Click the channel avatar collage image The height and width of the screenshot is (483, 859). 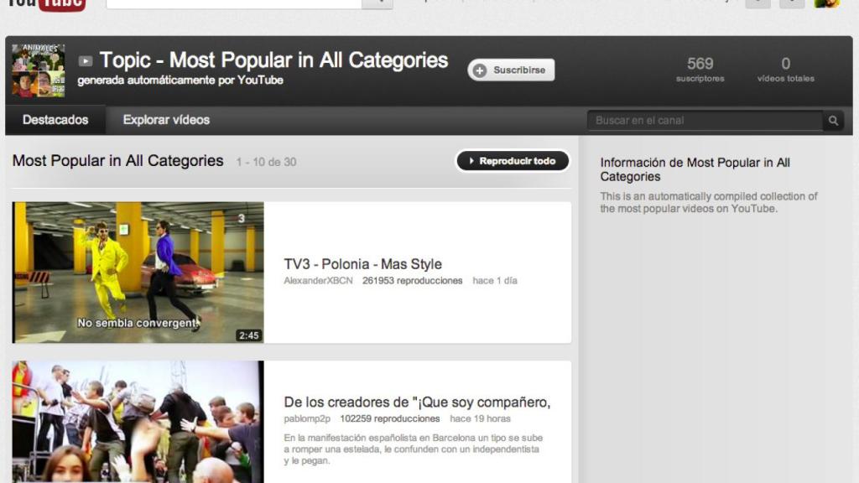point(39,70)
